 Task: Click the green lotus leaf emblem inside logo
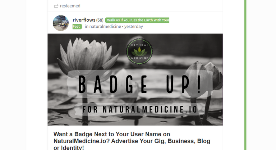[139, 52]
